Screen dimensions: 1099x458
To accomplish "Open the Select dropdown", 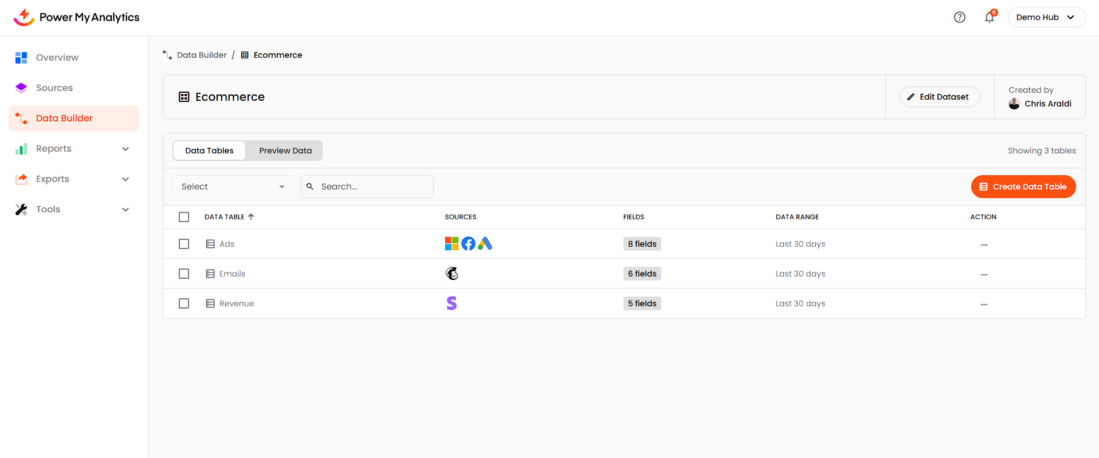I will tap(233, 187).
